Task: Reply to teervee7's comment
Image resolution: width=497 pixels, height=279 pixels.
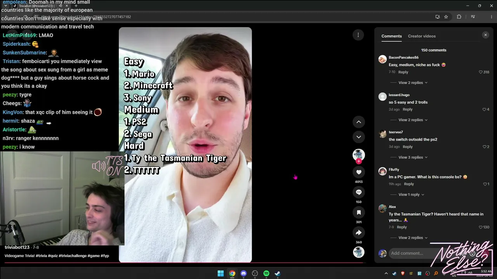Action: point(407,147)
